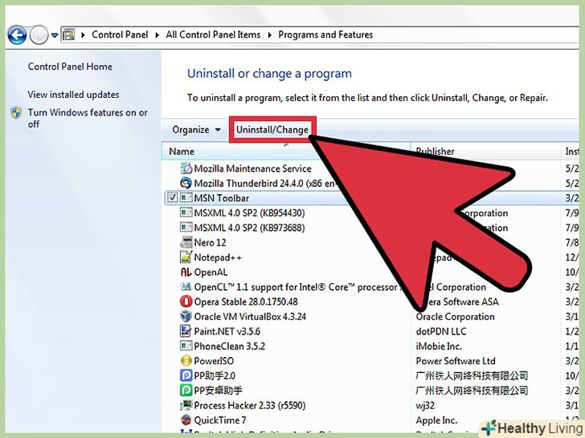
Task: Sort by the Publisher column header
Action: [435, 151]
